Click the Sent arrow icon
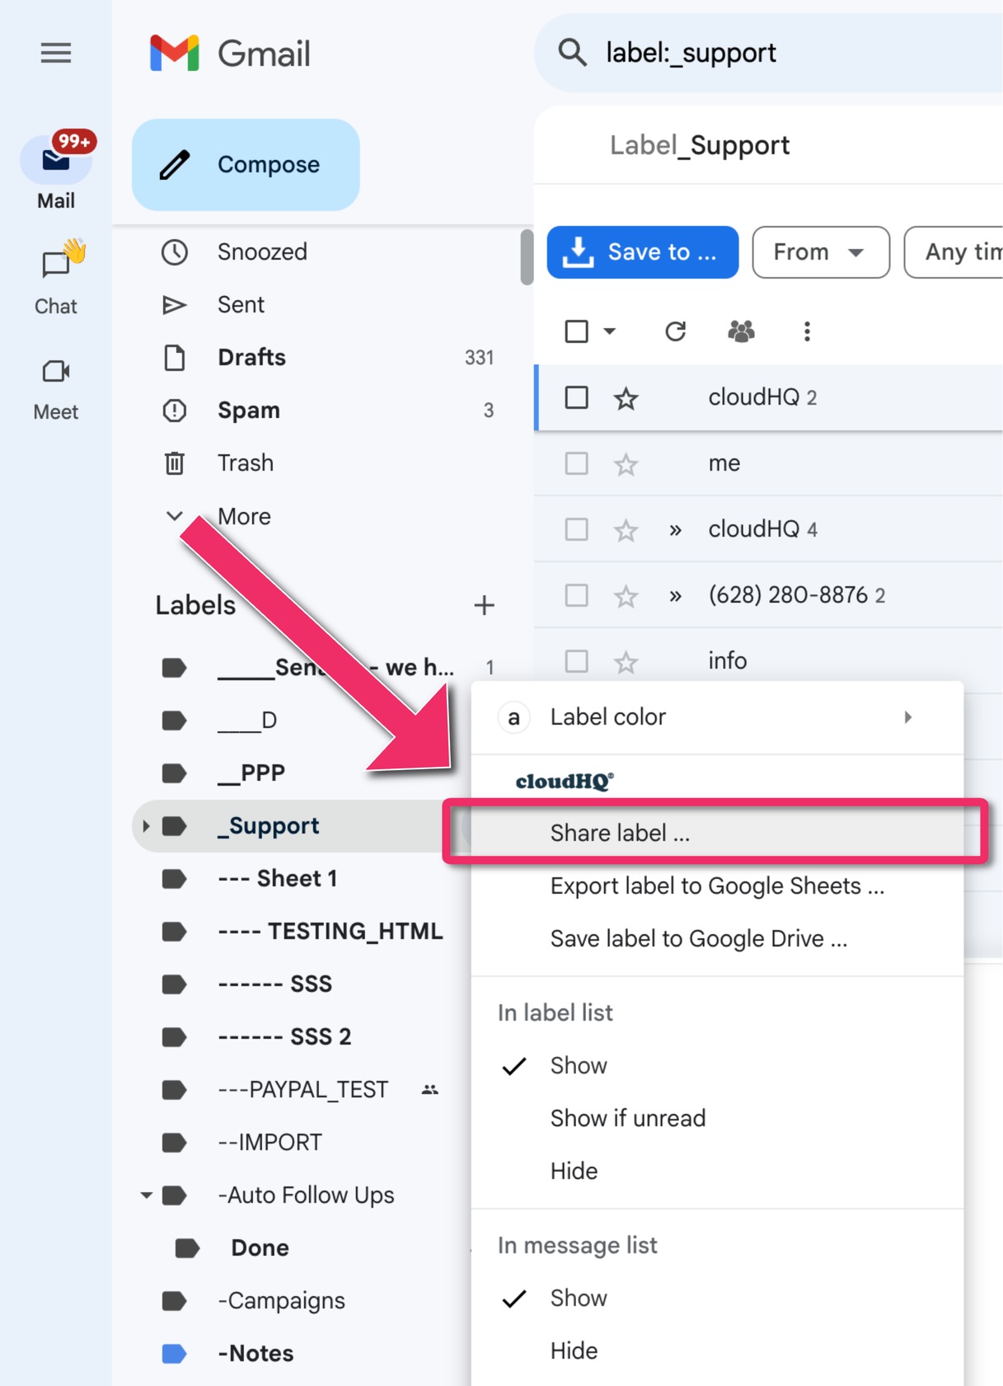The image size is (1003, 1386). click(174, 305)
